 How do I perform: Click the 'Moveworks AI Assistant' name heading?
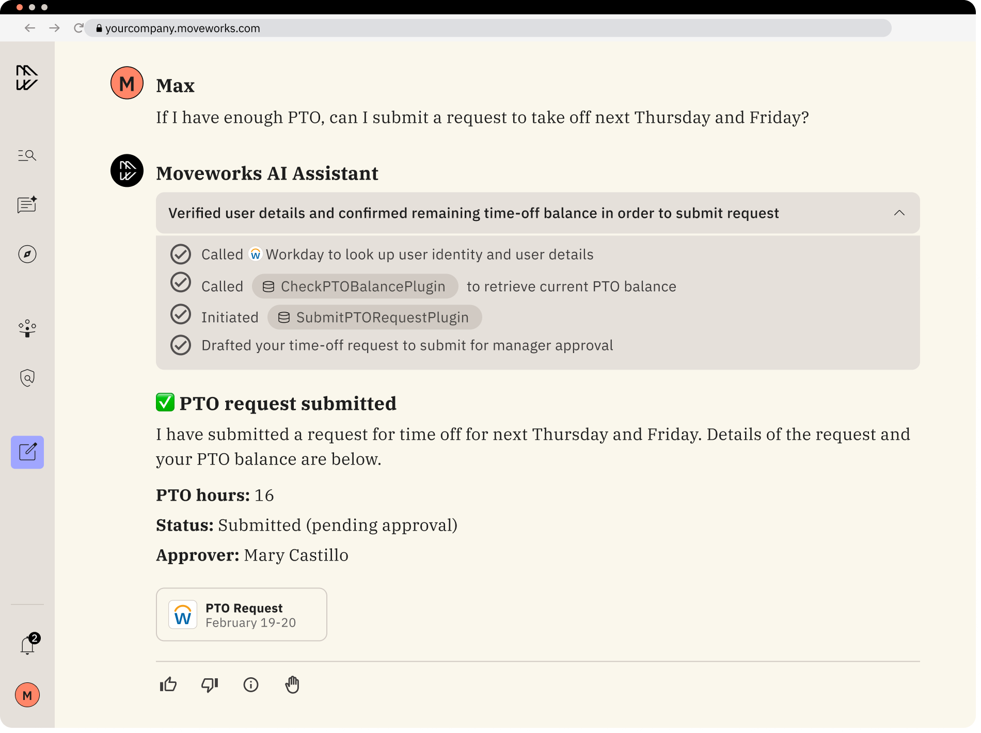tap(267, 173)
